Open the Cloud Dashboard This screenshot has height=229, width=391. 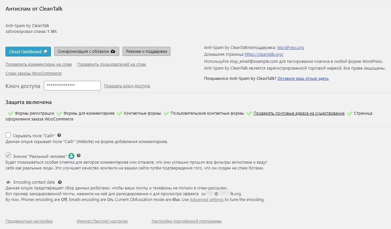(28, 51)
